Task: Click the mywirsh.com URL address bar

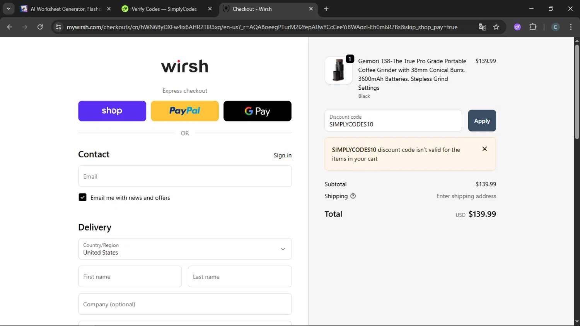Action: click(262, 27)
